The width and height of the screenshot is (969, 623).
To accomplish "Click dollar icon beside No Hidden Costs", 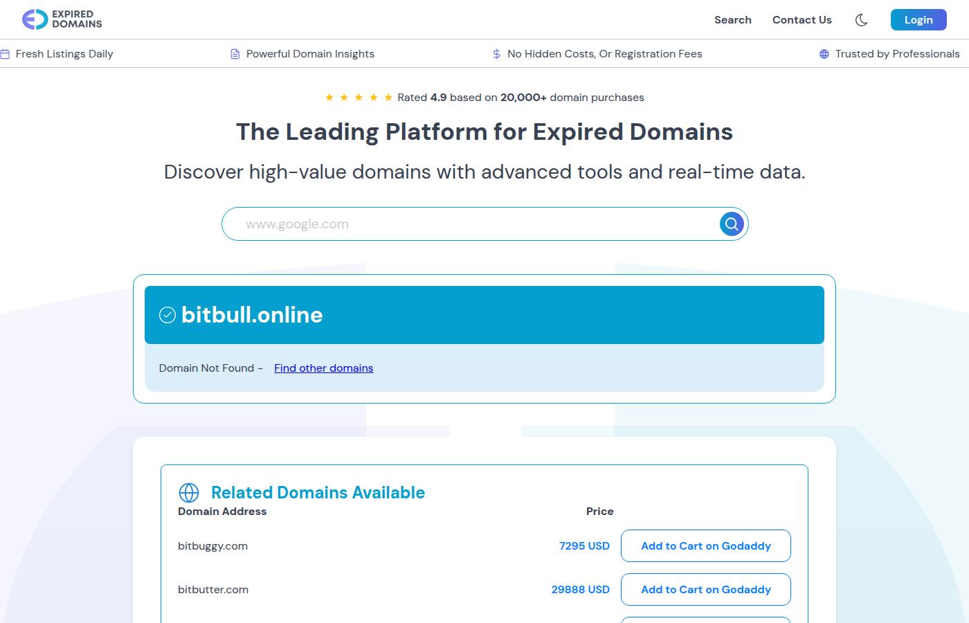I will click(x=496, y=54).
